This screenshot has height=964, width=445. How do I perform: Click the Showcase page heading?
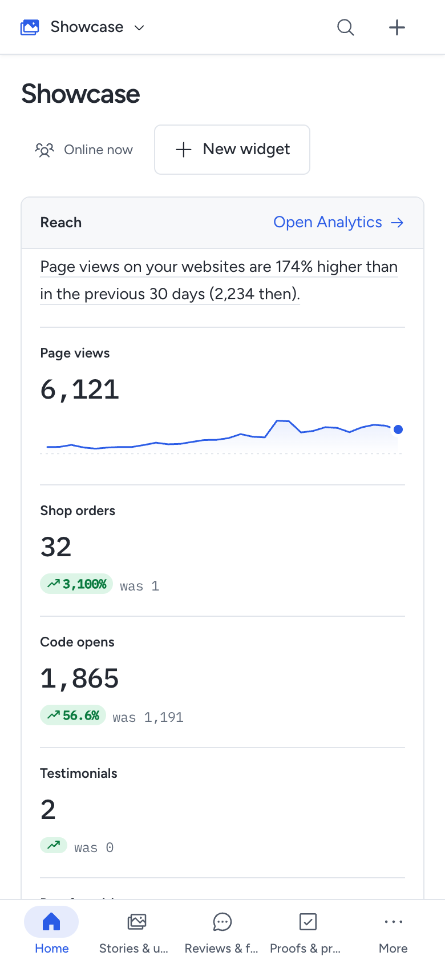pyautogui.click(x=80, y=94)
